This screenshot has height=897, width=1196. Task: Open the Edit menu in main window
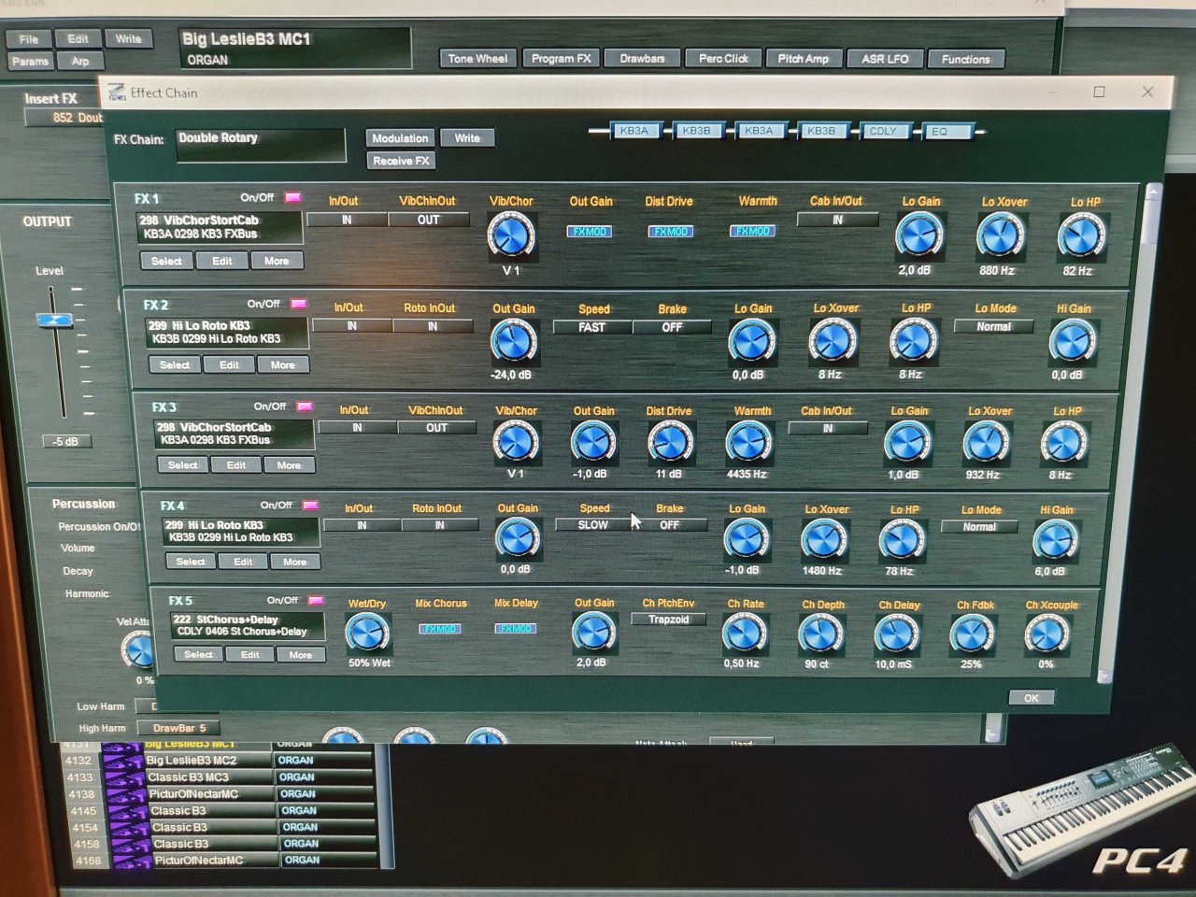(78, 39)
